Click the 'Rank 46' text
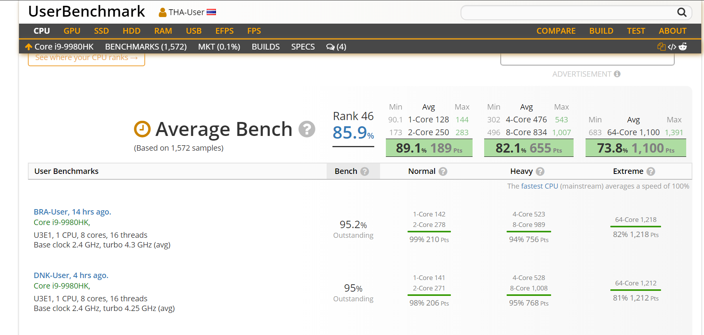Image resolution: width=704 pixels, height=335 pixels. pyautogui.click(x=353, y=116)
